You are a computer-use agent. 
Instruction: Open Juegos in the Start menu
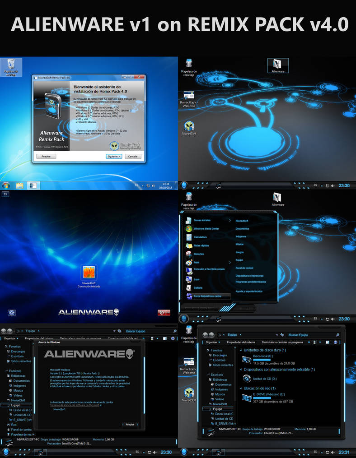pyautogui.click(x=239, y=252)
